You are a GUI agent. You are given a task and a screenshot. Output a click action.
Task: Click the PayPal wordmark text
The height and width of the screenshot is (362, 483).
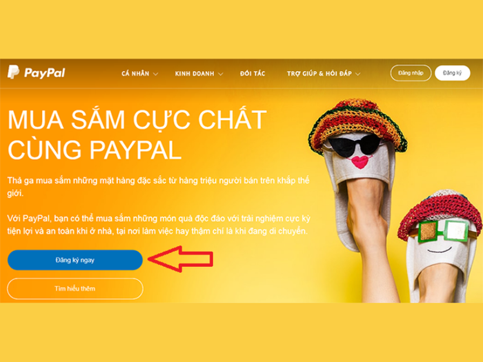(x=45, y=73)
